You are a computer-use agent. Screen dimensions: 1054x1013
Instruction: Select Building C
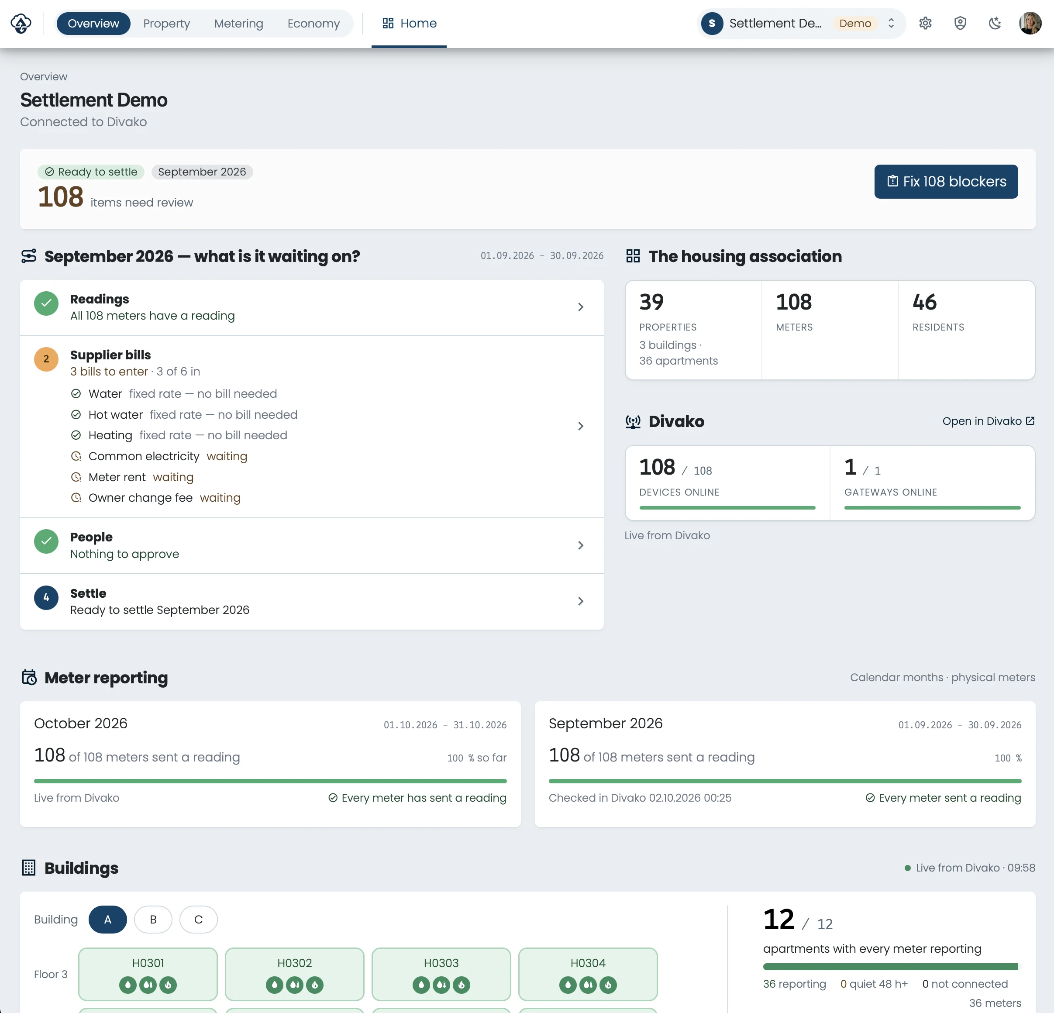click(x=198, y=920)
